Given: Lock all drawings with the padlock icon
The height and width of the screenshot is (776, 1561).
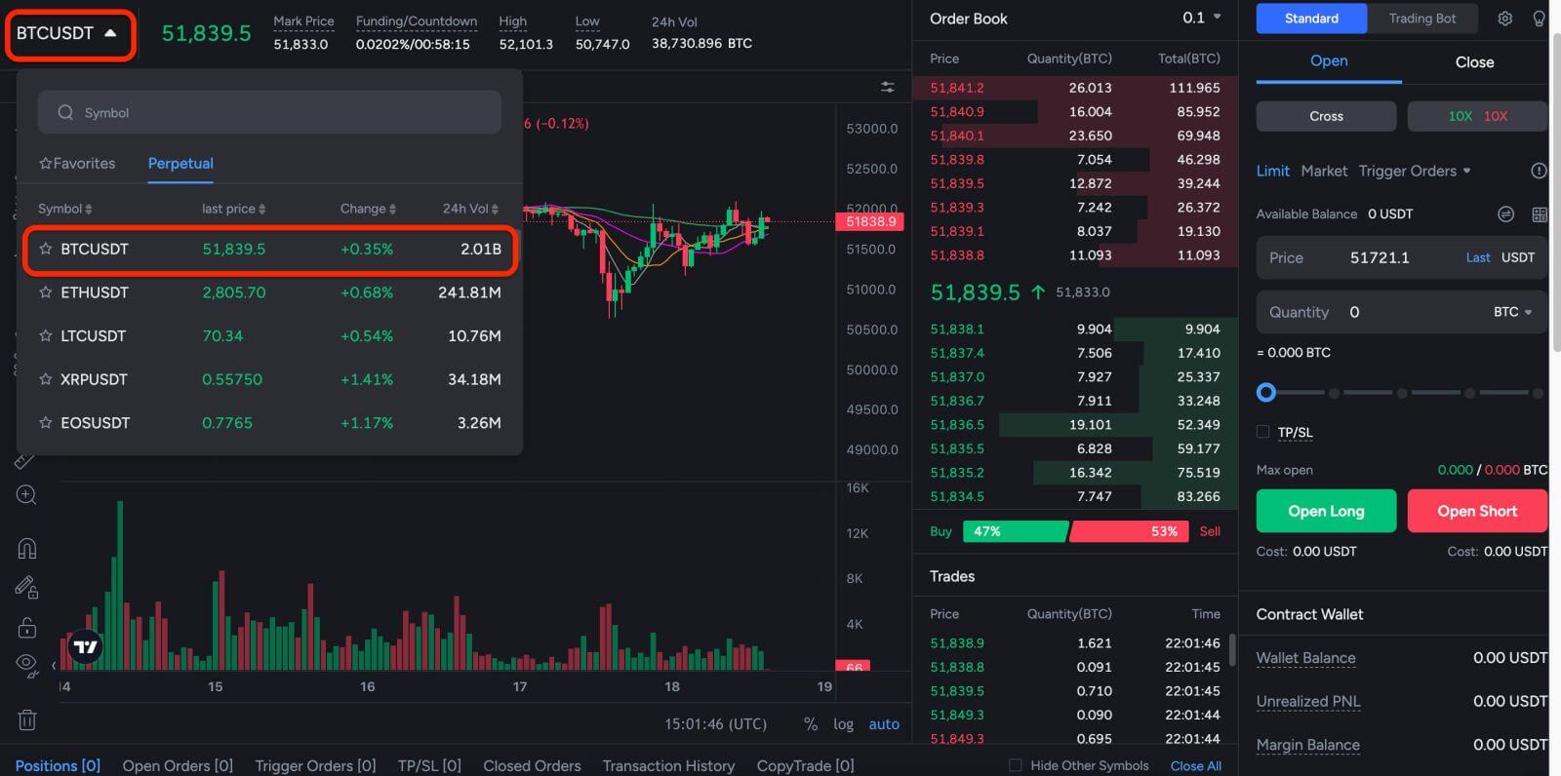Looking at the screenshot, I should [x=26, y=627].
